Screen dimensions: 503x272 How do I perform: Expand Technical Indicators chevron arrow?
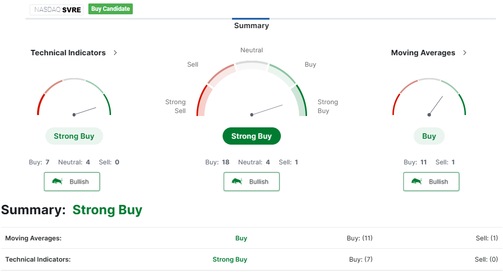coord(116,53)
